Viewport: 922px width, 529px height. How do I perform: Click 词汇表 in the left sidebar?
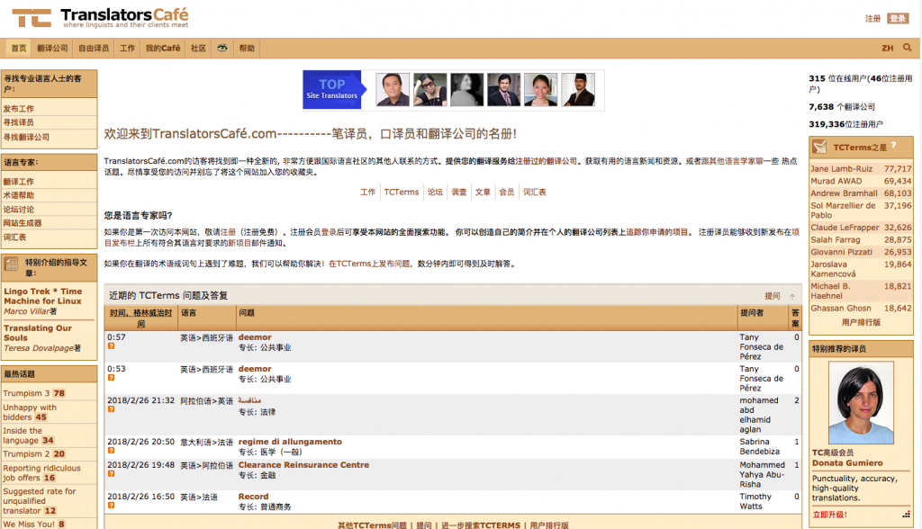(x=14, y=238)
